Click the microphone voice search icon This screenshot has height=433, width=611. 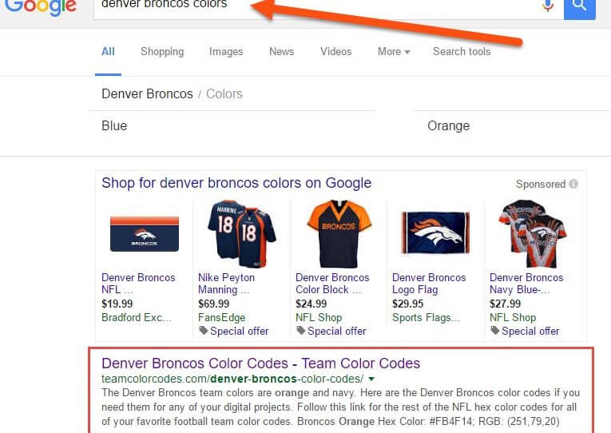pos(547,5)
